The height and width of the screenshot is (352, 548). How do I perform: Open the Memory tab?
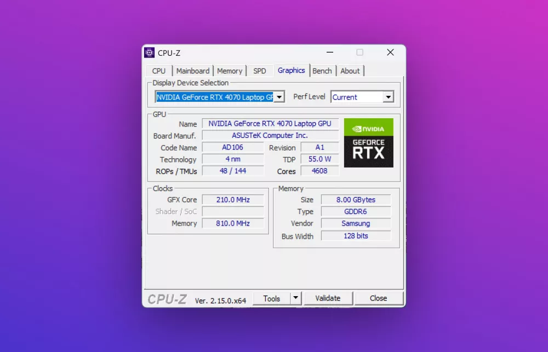230,71
